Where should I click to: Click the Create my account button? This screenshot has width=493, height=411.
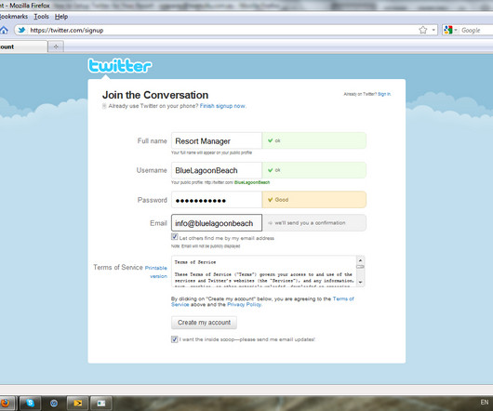[204, 323]
